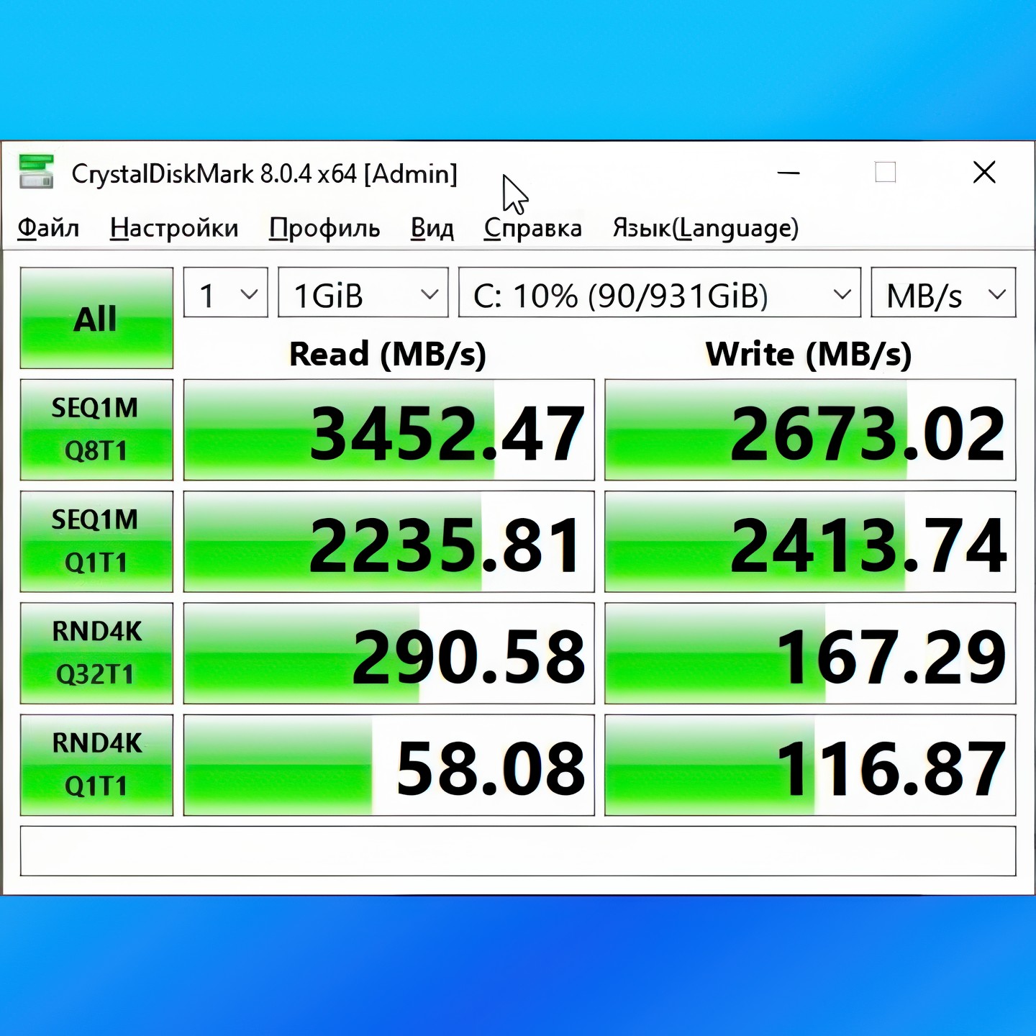
Task: Open the test count dropdown showing 1
Action: (226, 293)
